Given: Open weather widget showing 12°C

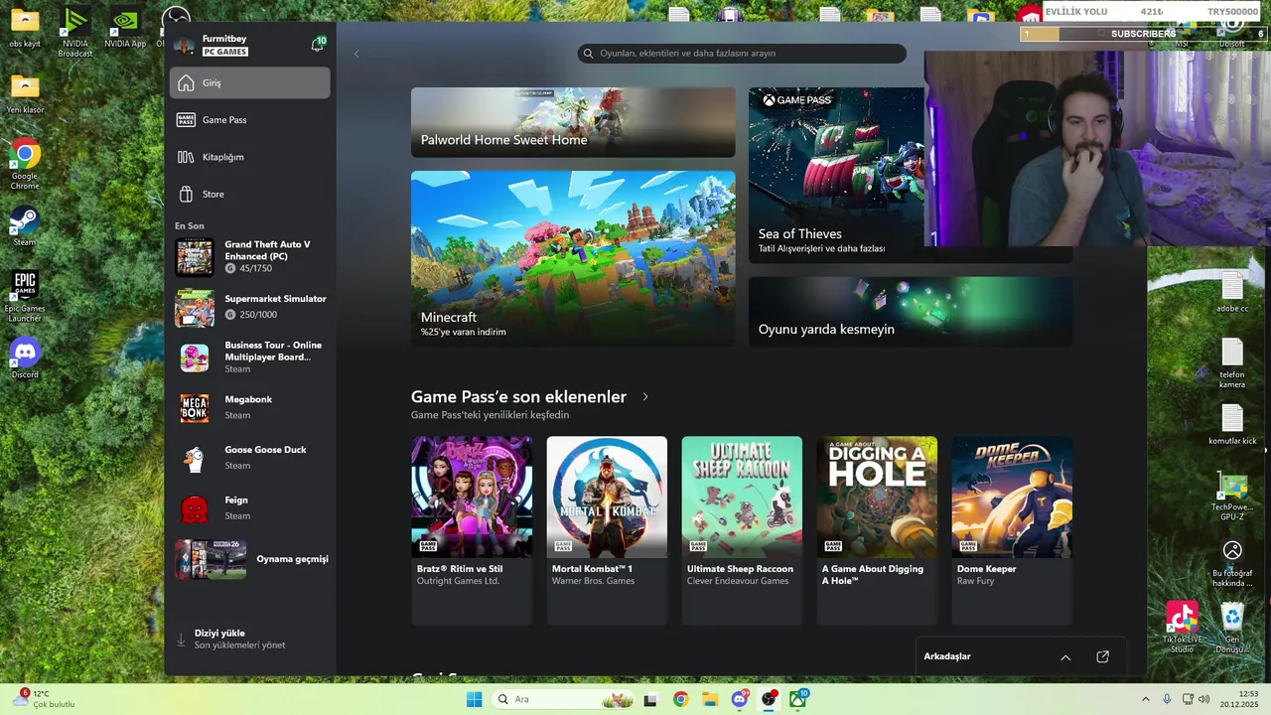Looking at the screenshot, I should click(x=44, y=699).
